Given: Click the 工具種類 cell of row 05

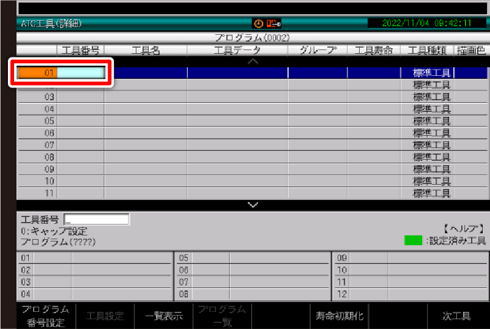Looking at the screenshot, I should coord(432,121).
